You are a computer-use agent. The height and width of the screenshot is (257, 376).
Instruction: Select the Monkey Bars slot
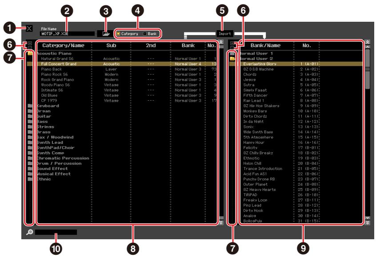255,111
